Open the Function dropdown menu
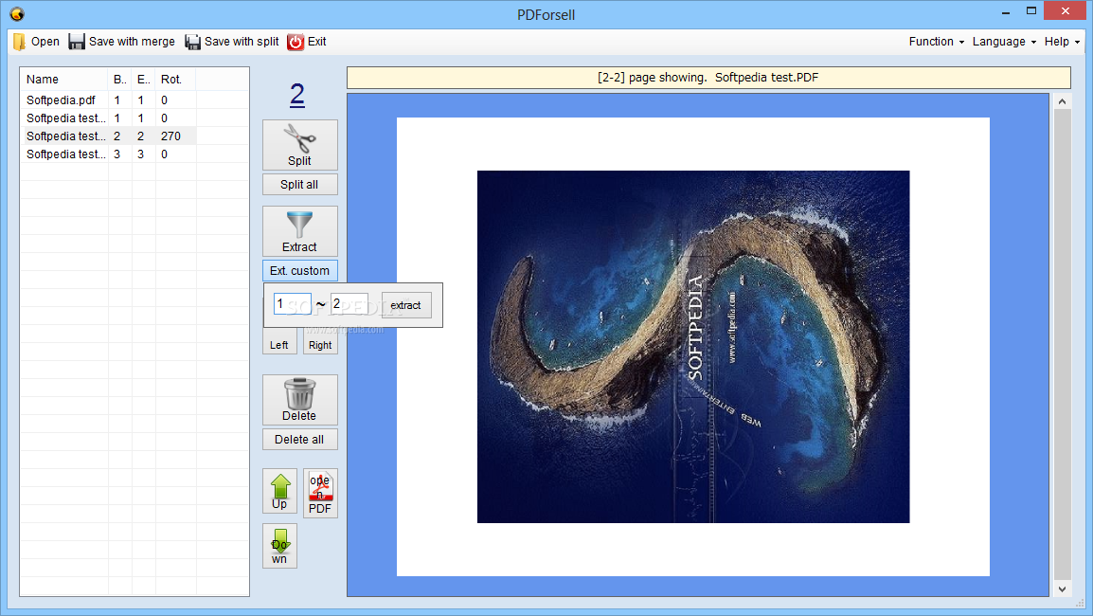The image size is (1093, 616). [x=936, y=42]
